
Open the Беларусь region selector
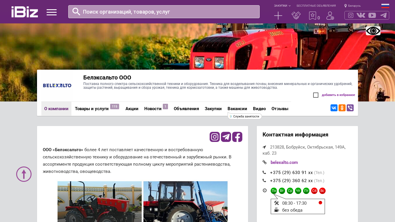(355, 6)
